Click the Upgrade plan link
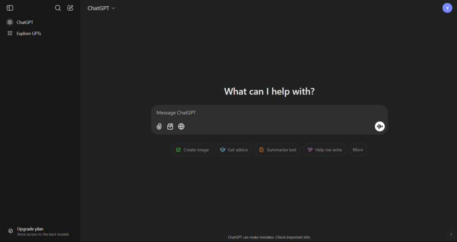The image size is (457, 242). click(x=30, y=229)
